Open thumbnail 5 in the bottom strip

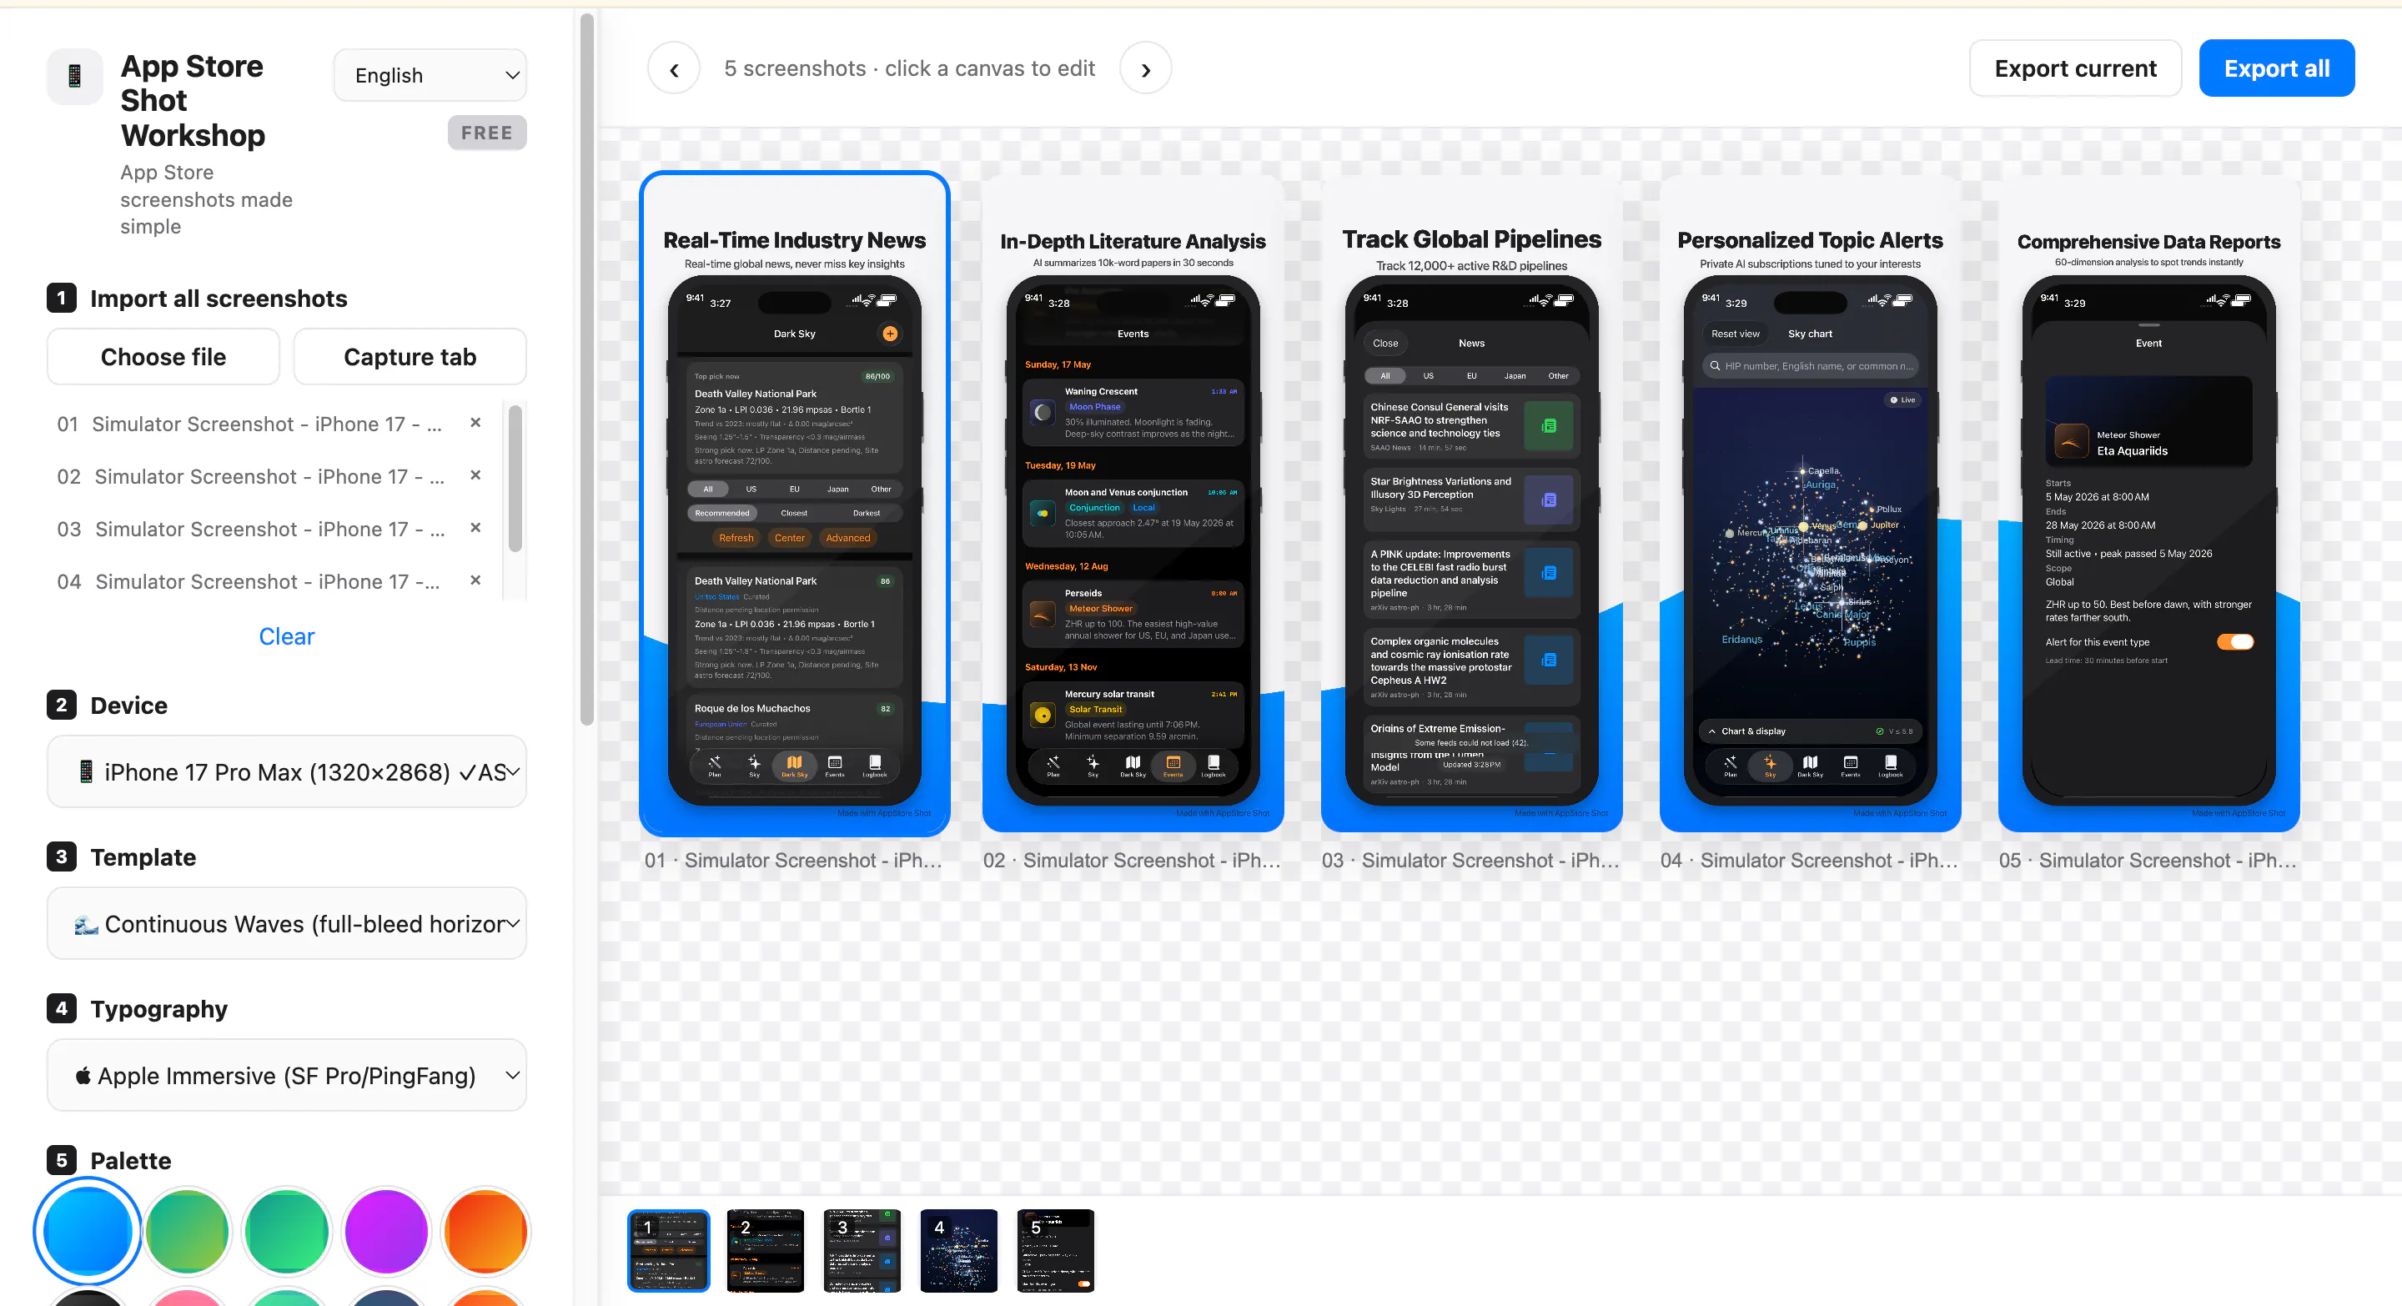pos(1056,1251)
